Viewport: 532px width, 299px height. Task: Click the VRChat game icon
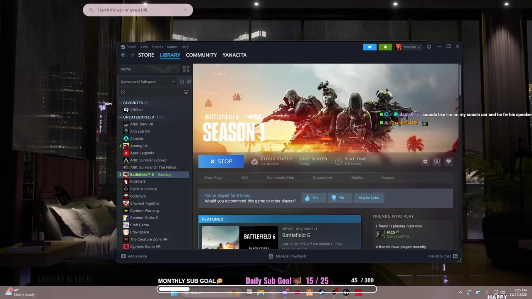(126, 110)
